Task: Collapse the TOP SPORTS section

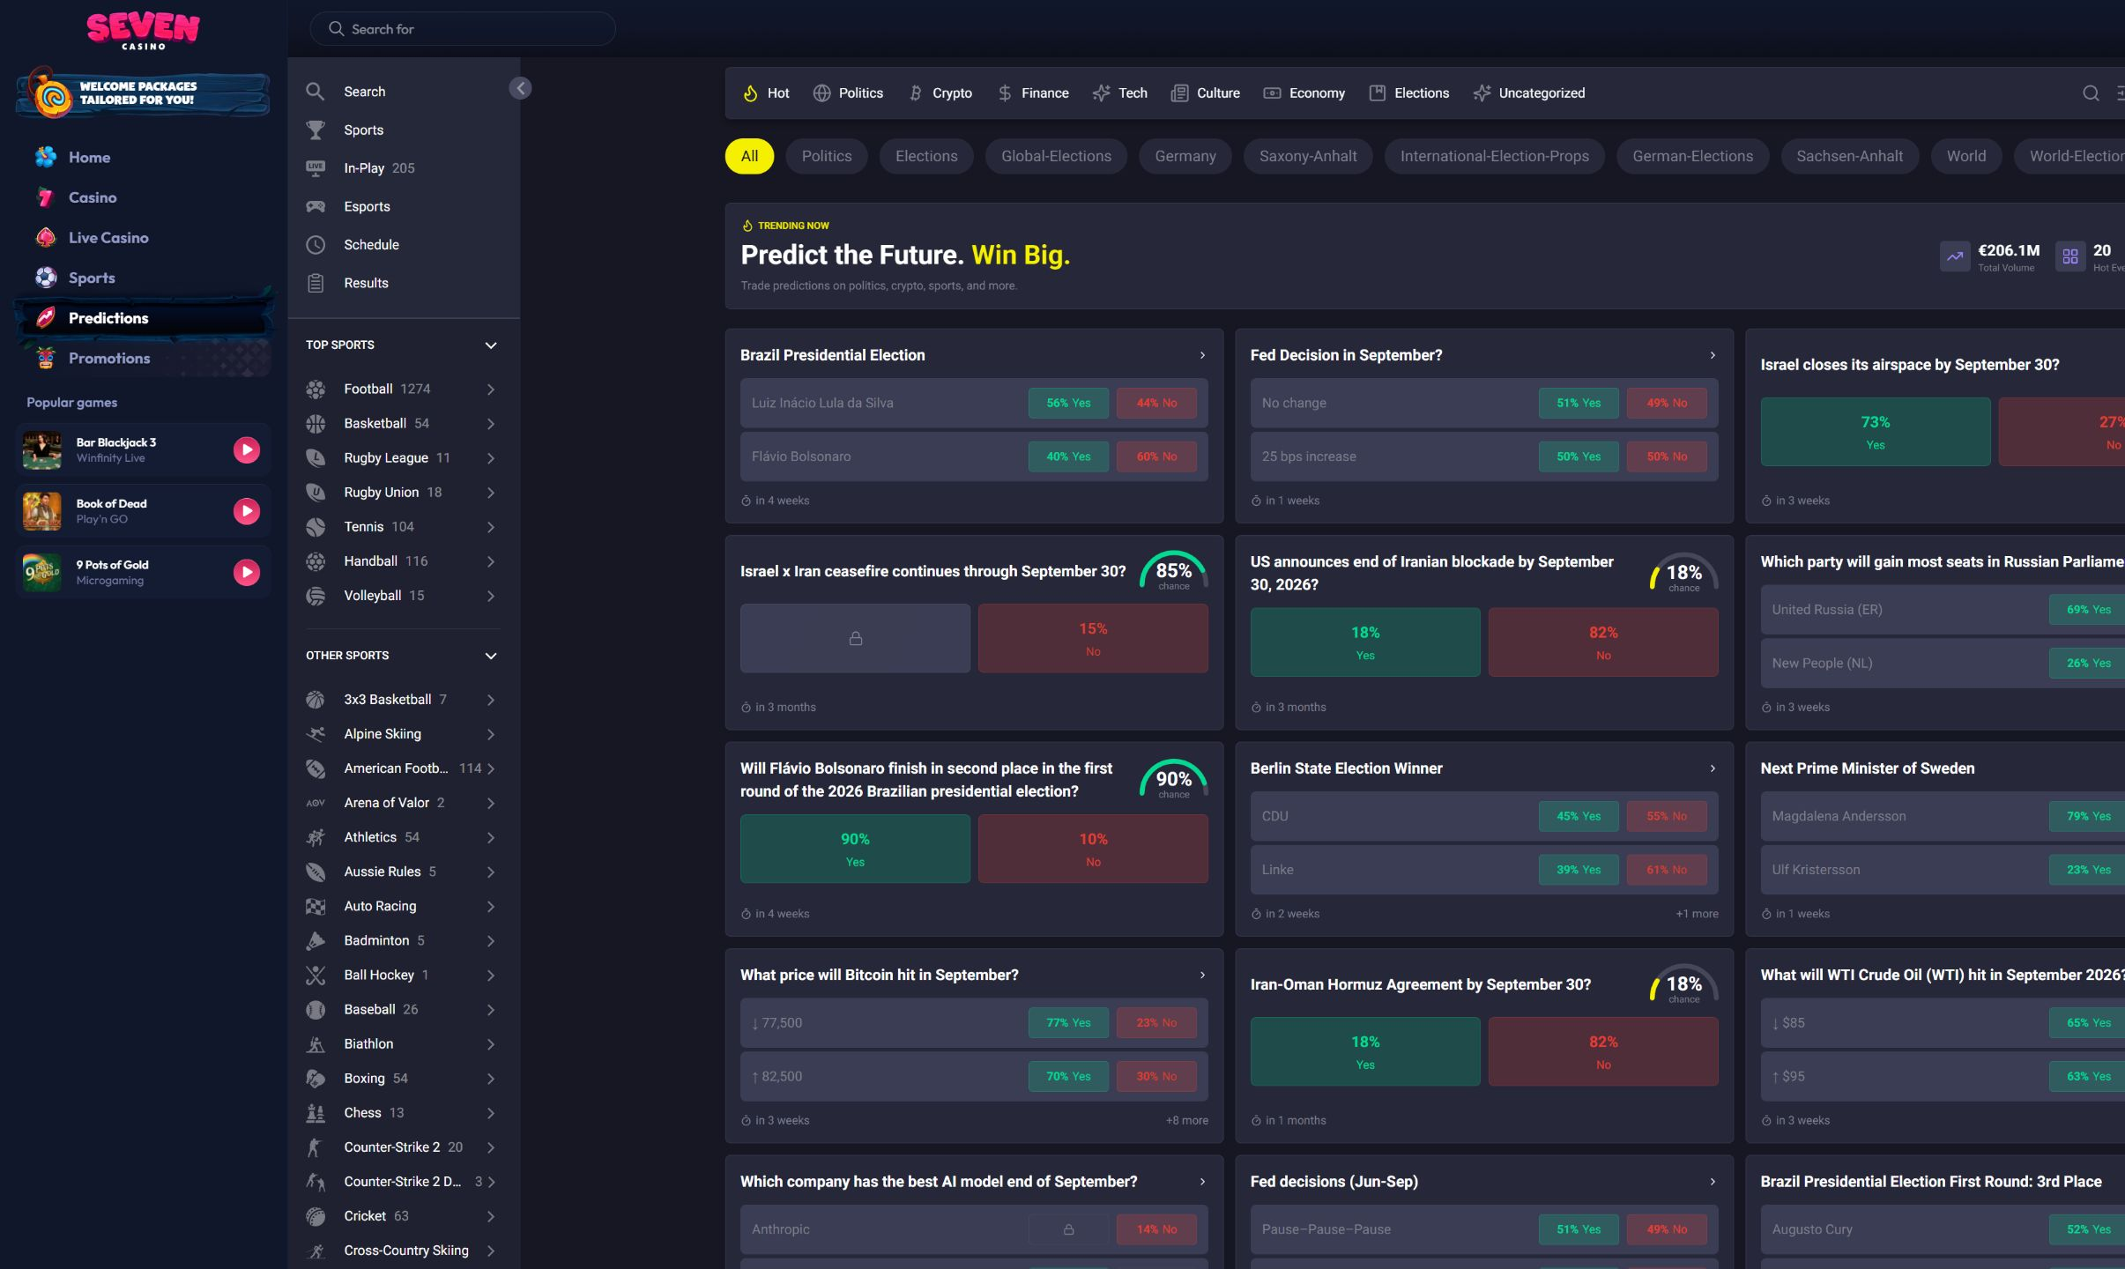Action: pyautogui.click(x=491, y=345)
